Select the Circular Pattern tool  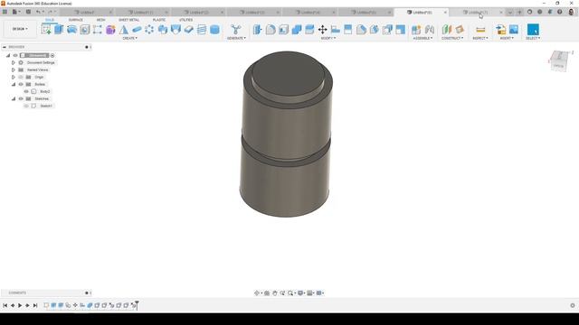pos(149,30)
